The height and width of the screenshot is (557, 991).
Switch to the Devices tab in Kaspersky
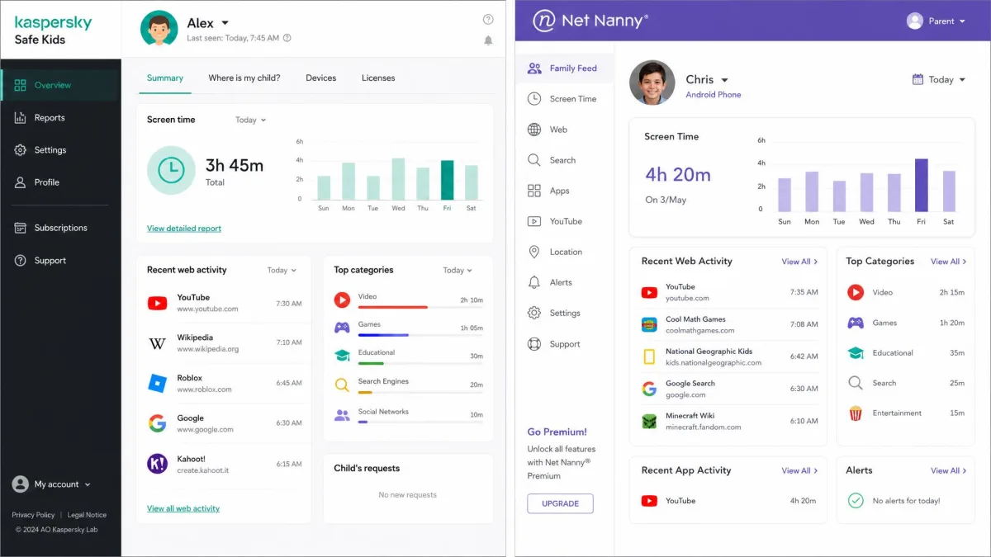tap(321, 78)
